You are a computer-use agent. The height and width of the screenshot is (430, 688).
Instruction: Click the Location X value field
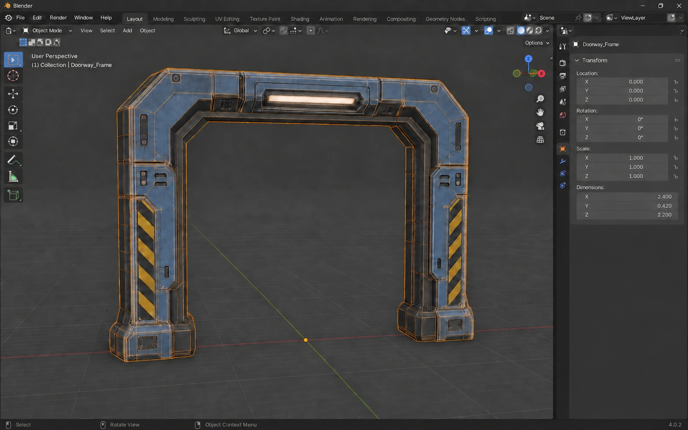(x=622, y=82)
